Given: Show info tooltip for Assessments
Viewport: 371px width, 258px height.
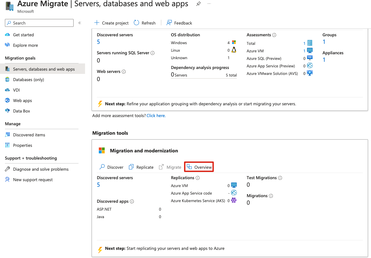Looking at the screenshot, I should coord(274,35).
